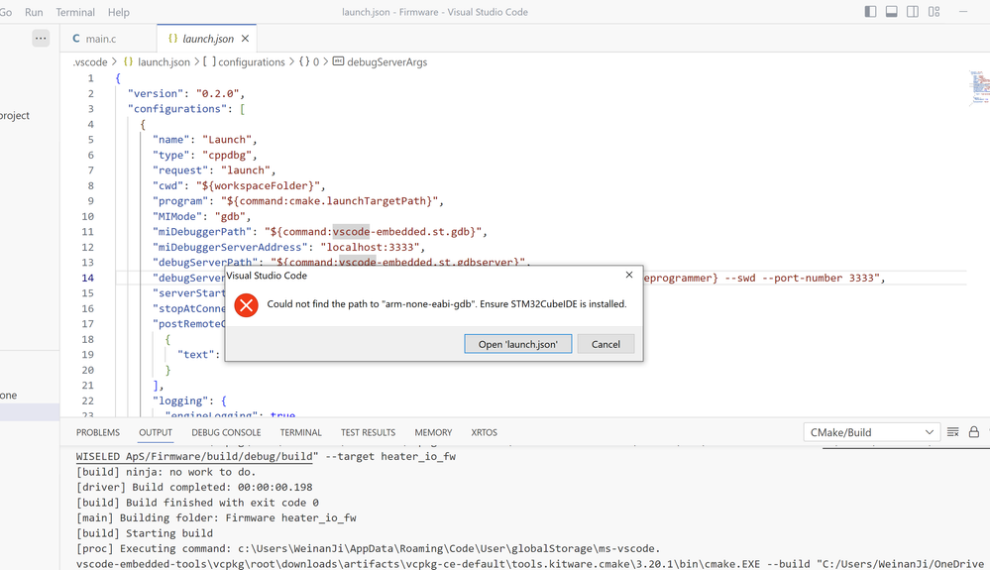Viewport: 990px width, 570px height.
Task: Switch to the main.c editor tab
Action: 94,39
